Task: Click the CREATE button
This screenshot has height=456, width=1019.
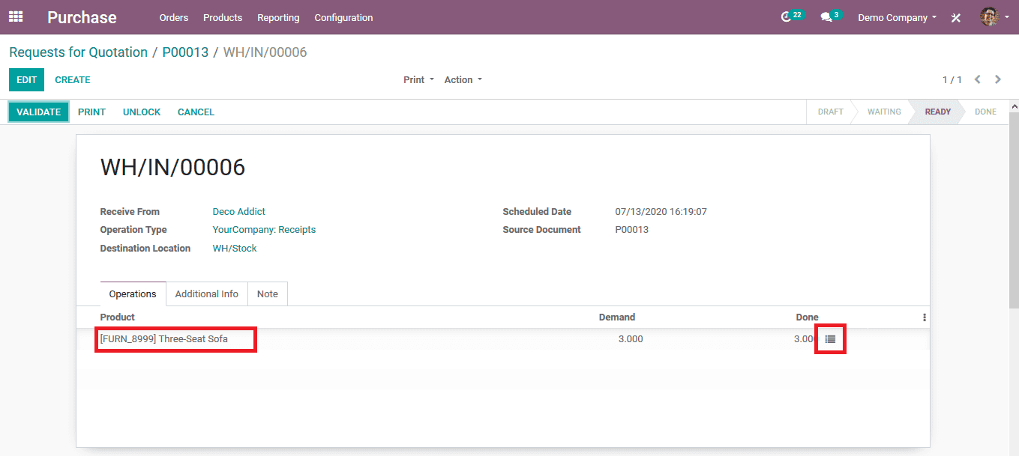Action: [x=73, y=80]
